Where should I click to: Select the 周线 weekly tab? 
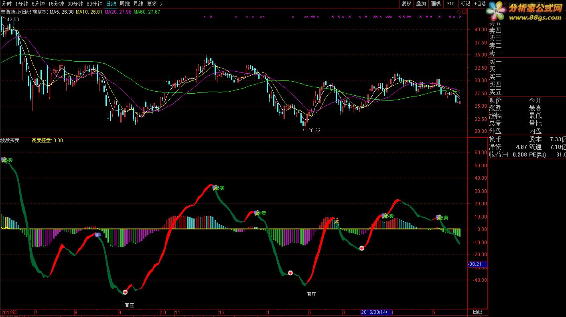(125, 4)
